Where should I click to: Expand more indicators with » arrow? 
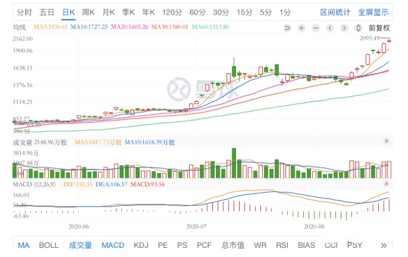pos(384,245)
